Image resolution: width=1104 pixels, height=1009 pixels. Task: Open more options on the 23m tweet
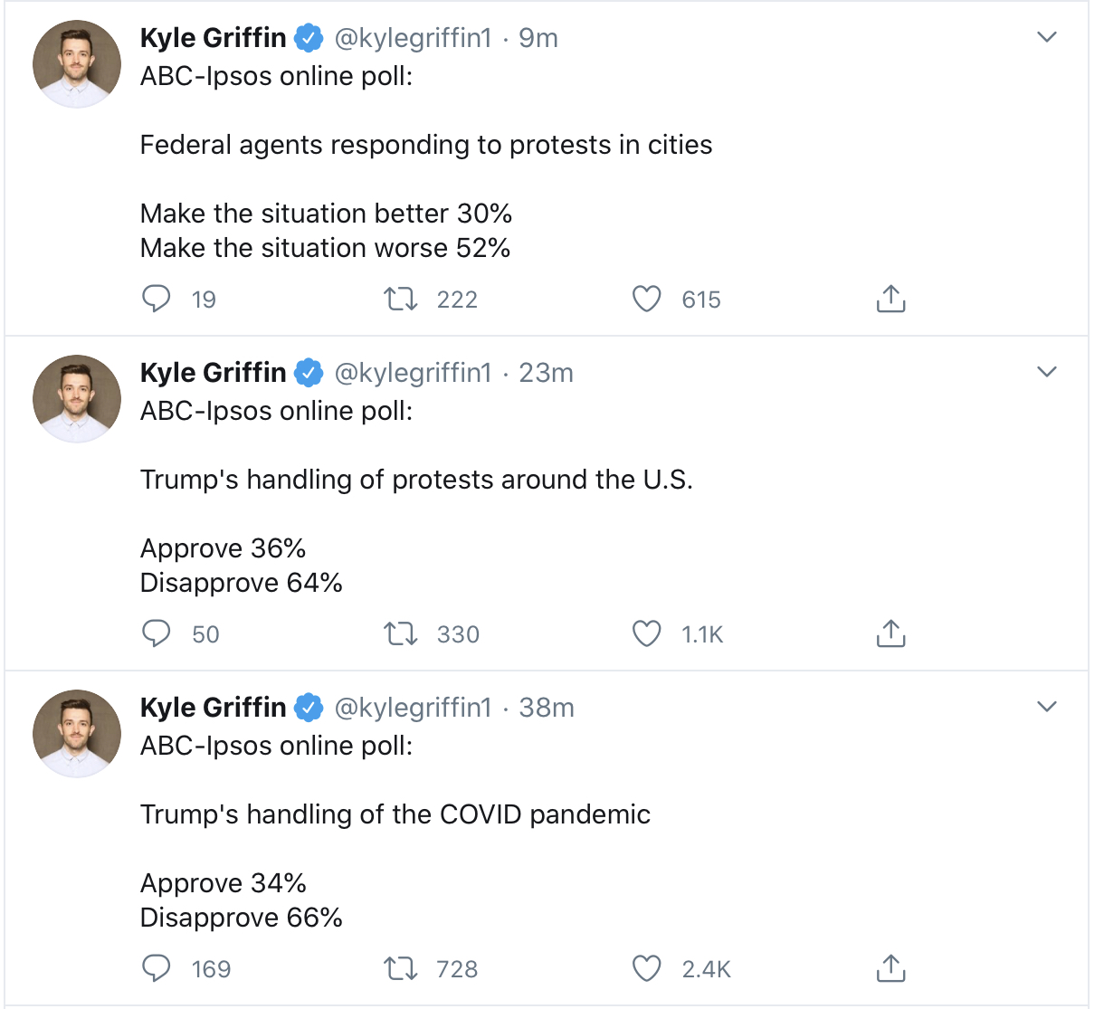pyautogui.click(x=1046, y=372)
